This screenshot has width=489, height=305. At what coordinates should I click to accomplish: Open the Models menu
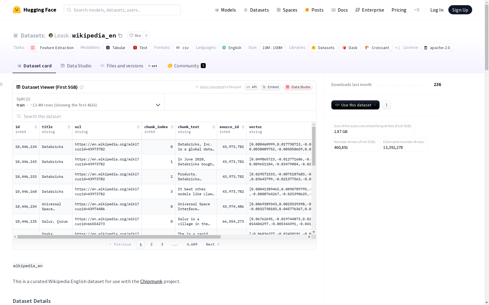tap(225, 10)
